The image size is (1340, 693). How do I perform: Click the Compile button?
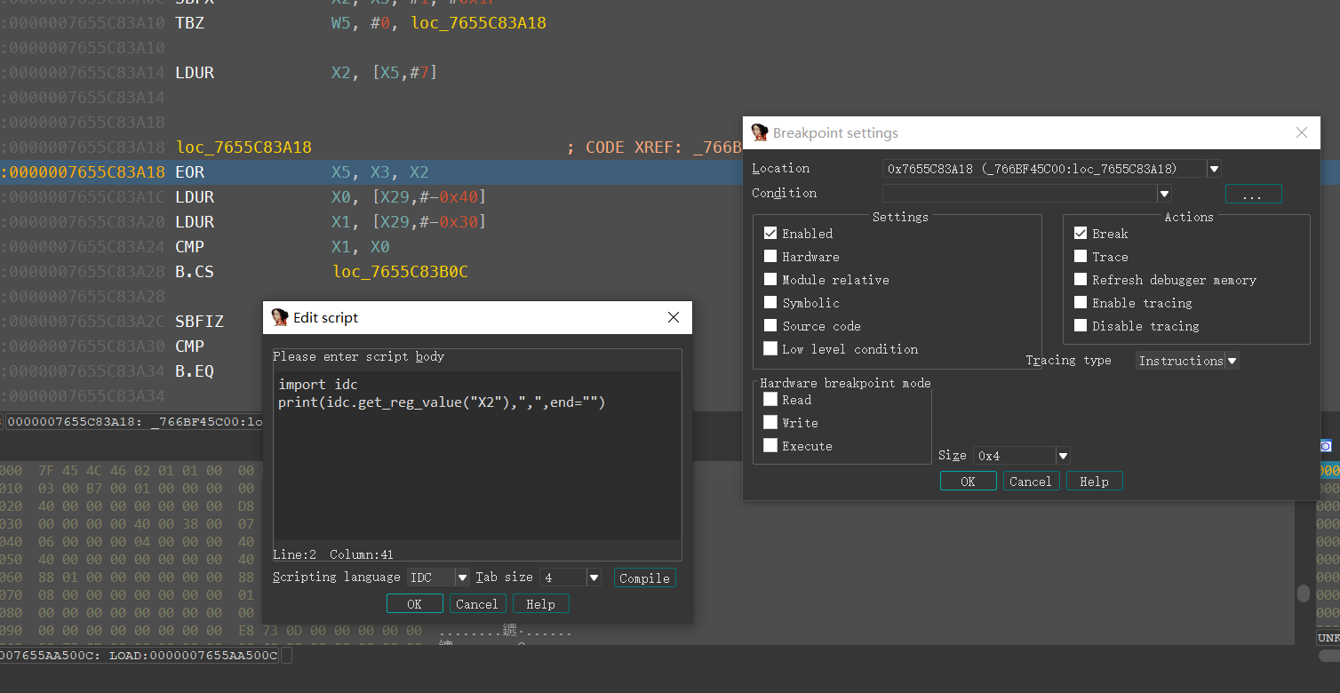[x=644, y=577]
